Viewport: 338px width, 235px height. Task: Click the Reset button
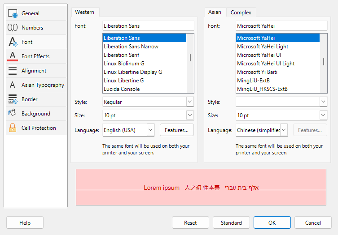tap(190, 223)
